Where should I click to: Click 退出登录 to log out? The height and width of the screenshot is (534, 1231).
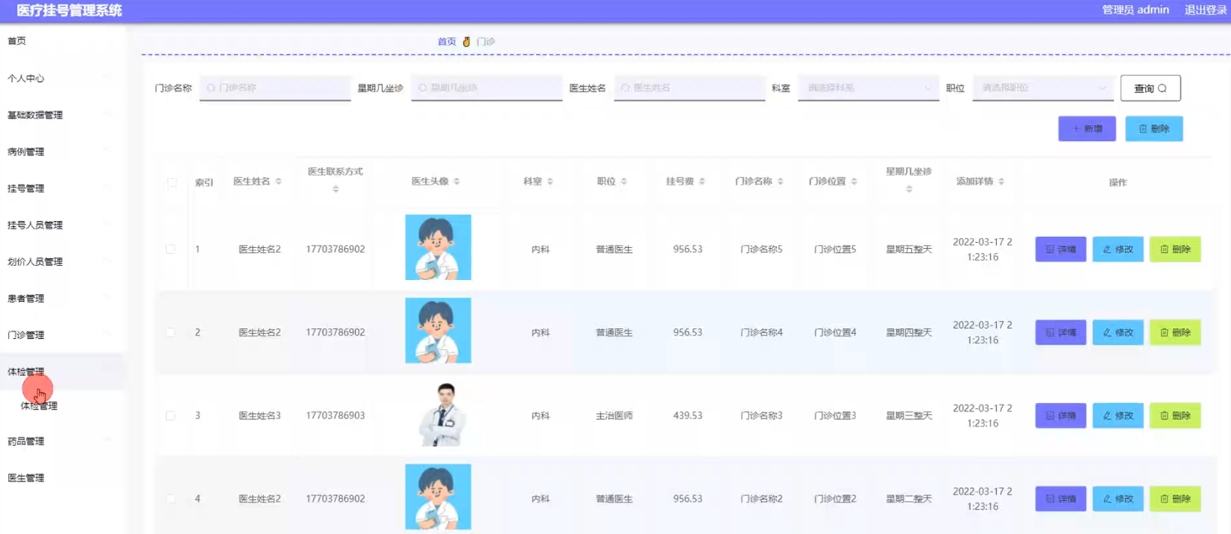[x=1206, y=10]
